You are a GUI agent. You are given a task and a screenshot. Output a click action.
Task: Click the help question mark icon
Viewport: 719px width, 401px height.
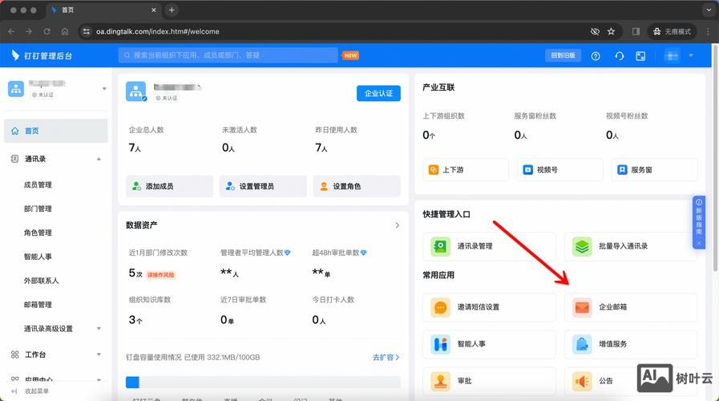pos(596,56)
